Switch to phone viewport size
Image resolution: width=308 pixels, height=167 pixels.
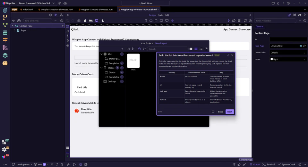pos(146,21)
